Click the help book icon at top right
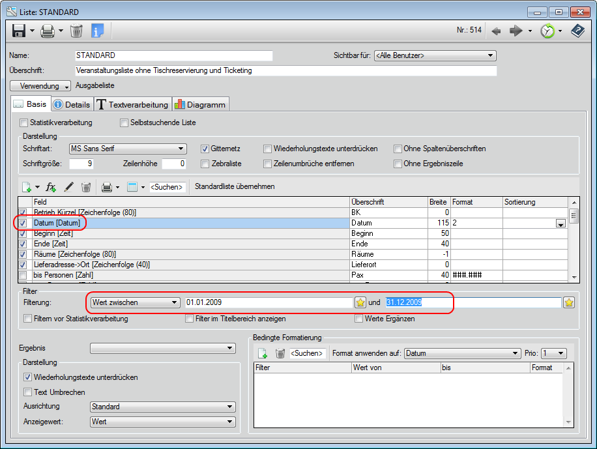 click(577, 31)
